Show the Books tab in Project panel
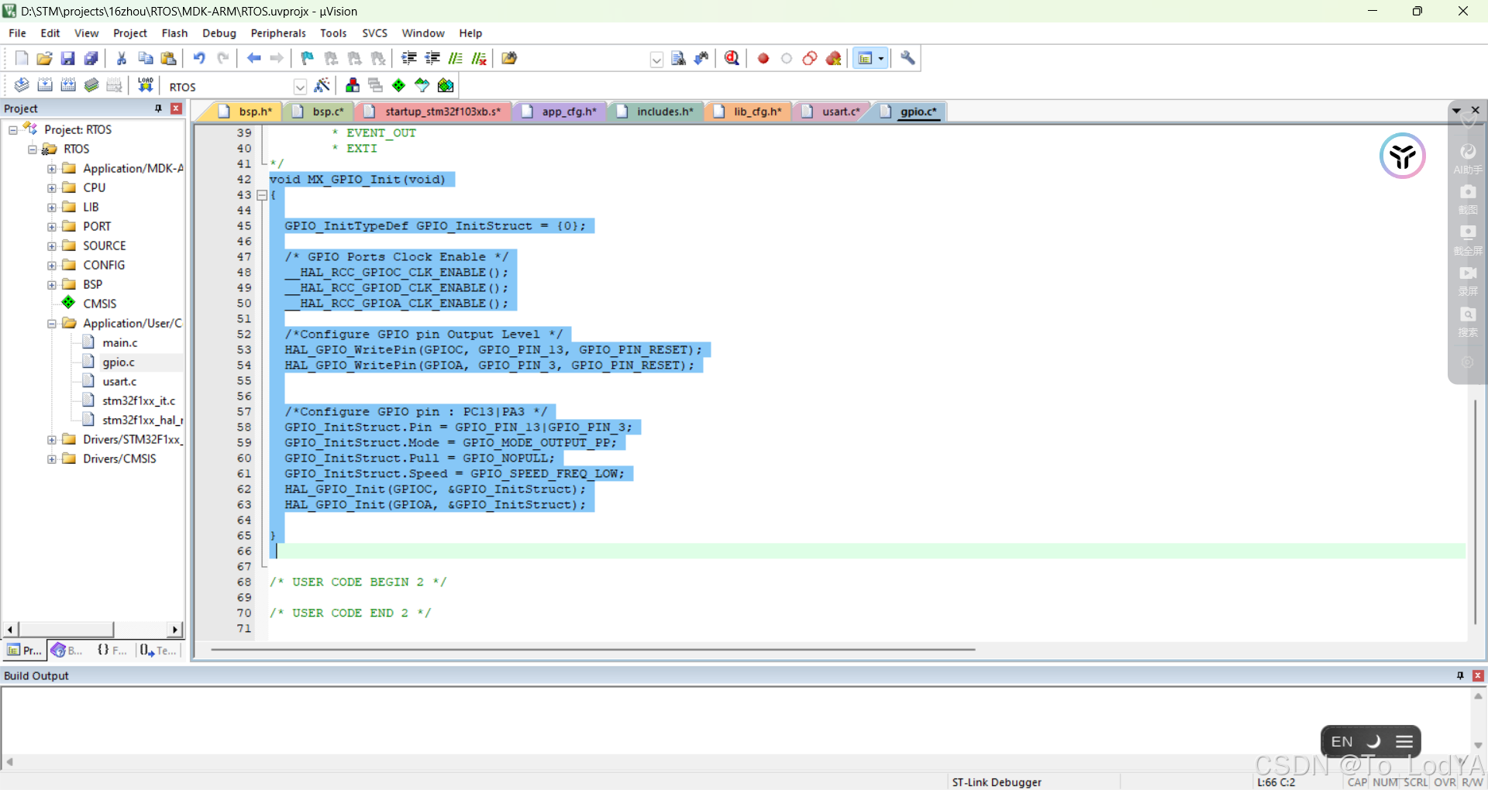Image resolution: width=1488 pixels, height=790 pixels. pos(67,651)
